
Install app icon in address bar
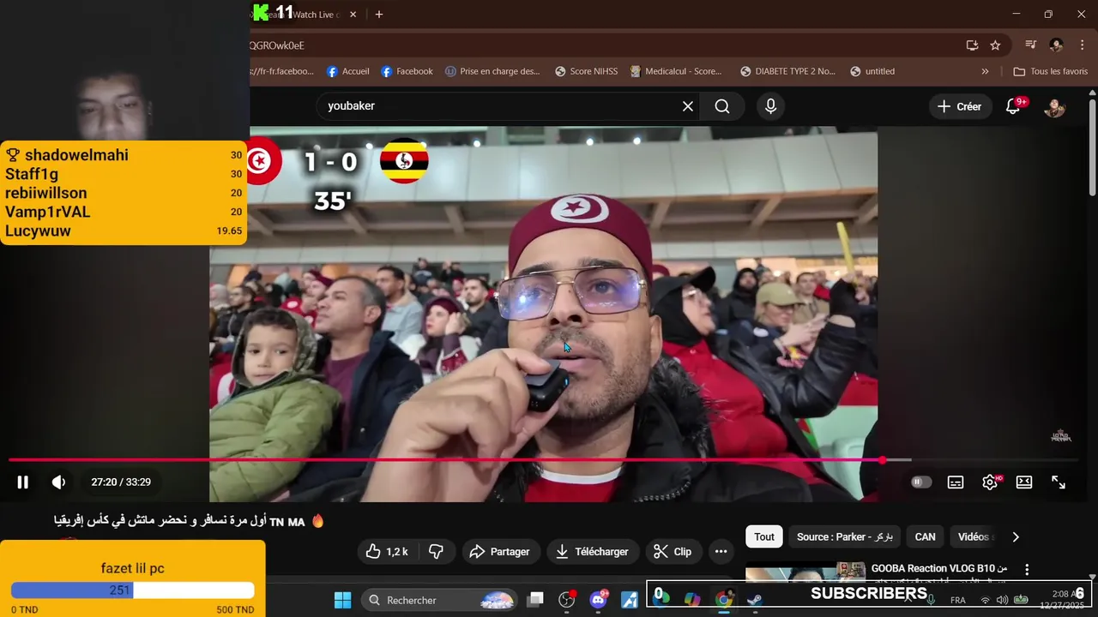tap(972, 45)
